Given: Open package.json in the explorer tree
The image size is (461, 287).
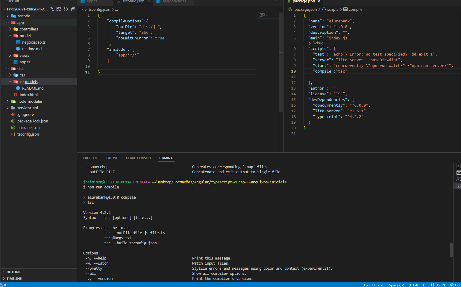Looking at the screenshot, I should coord(28,128).
